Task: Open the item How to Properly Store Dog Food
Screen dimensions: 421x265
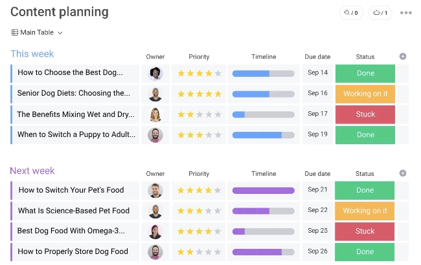Action: (73, 251)
